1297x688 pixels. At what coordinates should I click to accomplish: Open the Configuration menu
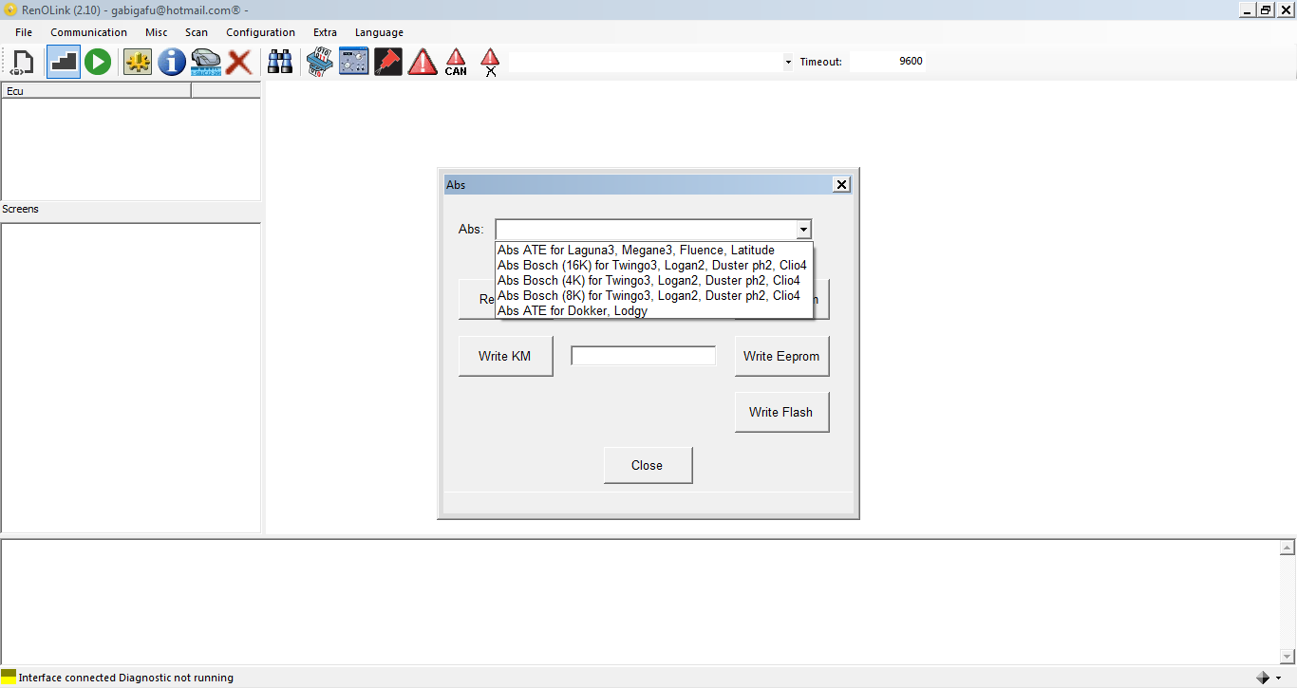260,32
